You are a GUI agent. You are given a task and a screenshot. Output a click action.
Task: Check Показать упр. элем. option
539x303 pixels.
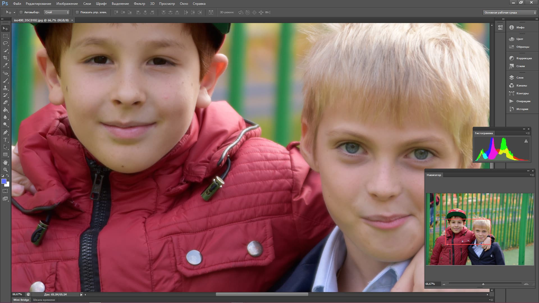pyautogui.click(x=77, y=12)
